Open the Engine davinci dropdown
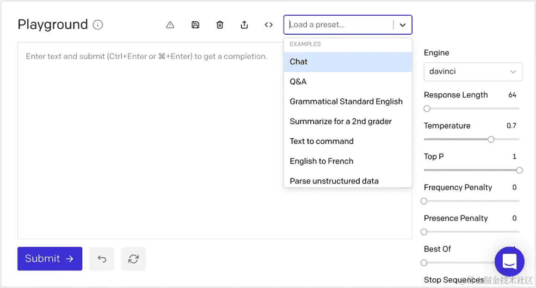536x288 pixels. tap(473, 72)
